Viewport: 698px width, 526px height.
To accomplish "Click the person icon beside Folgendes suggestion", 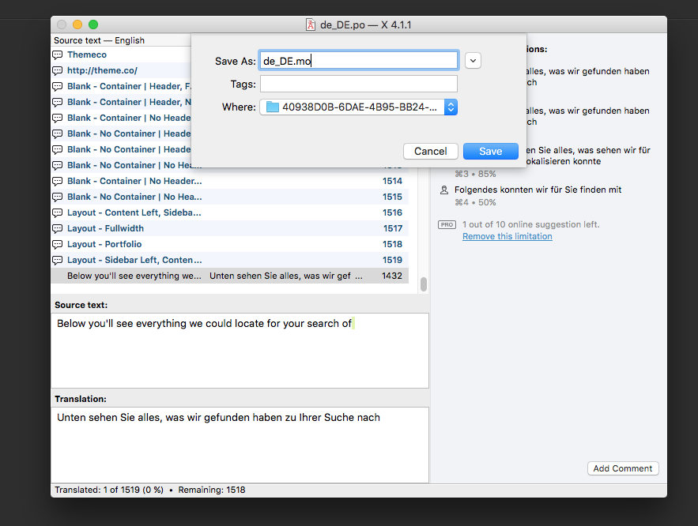I will point(443,190).
